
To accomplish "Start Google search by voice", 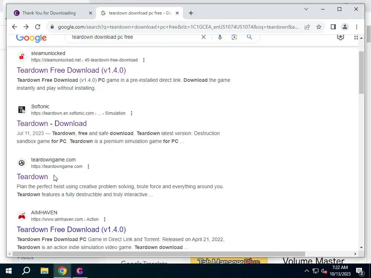I will (220, 37).
